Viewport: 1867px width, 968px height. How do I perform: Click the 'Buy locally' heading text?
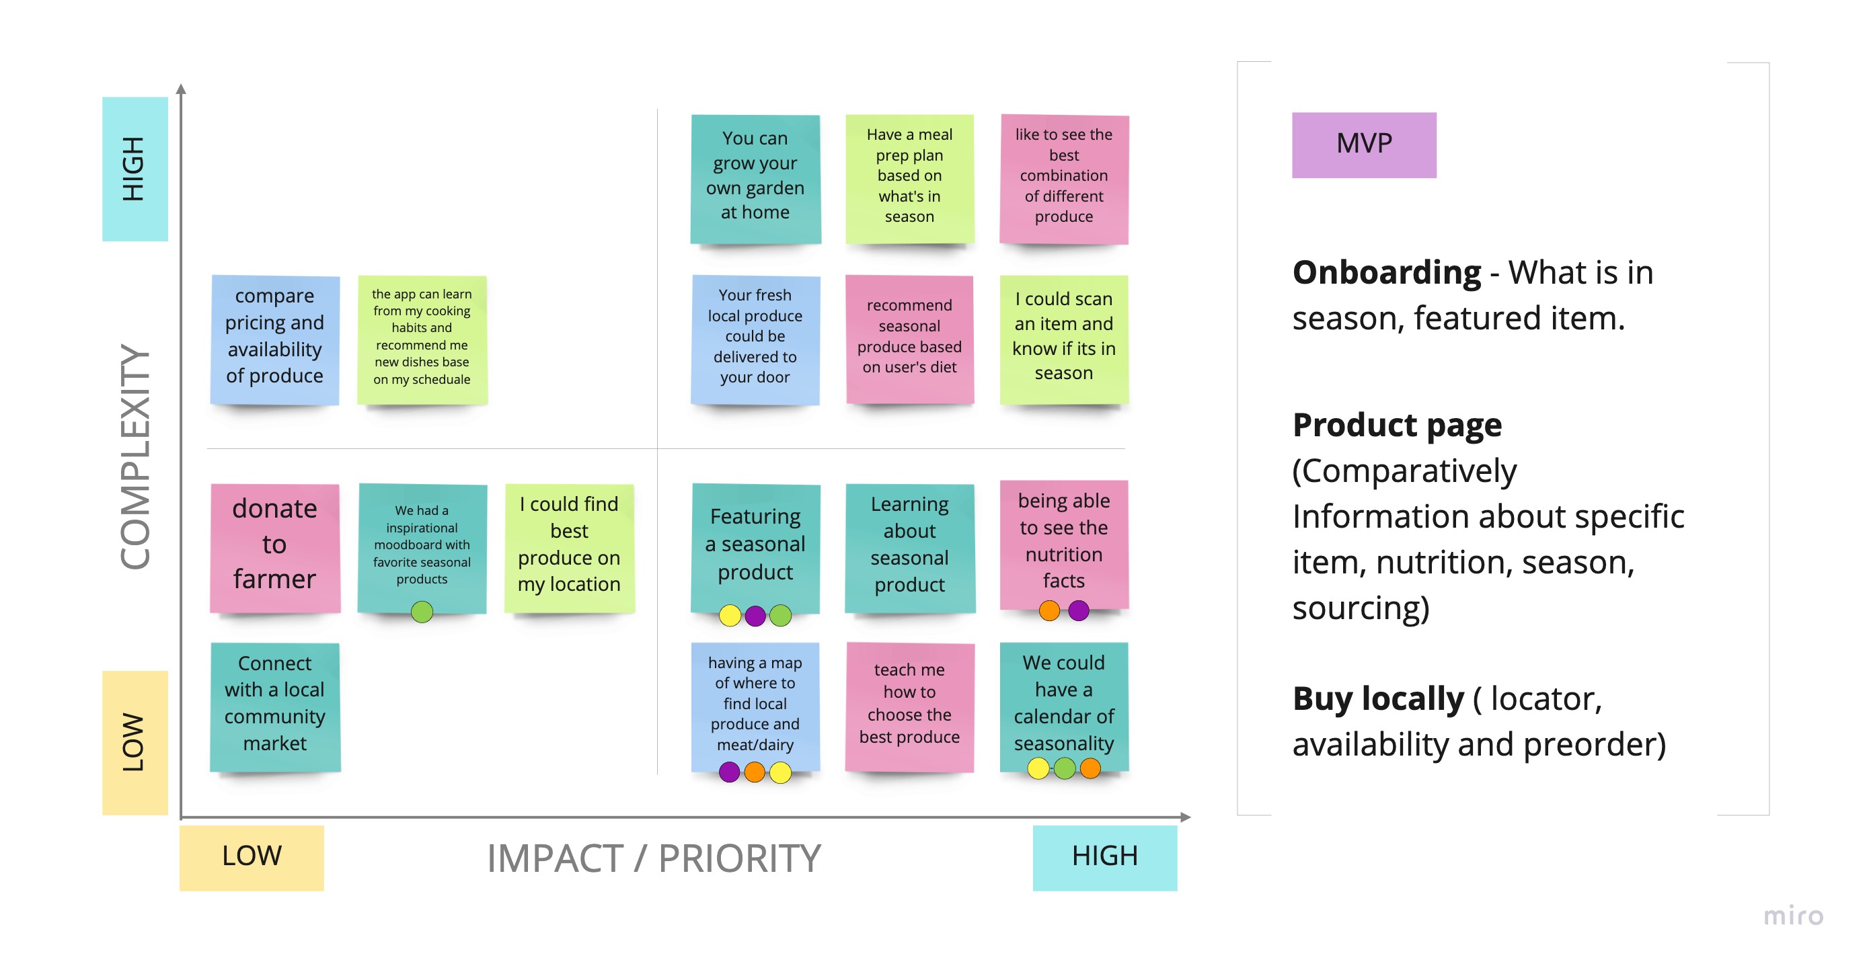[1379, 698]
